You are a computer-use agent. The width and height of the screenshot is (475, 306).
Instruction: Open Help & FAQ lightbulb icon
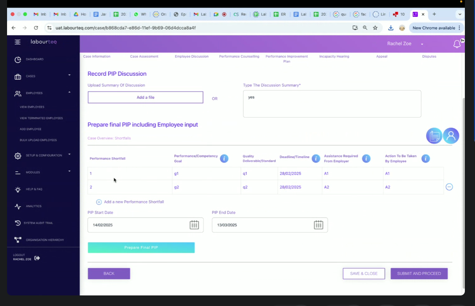tap(18, 189)
